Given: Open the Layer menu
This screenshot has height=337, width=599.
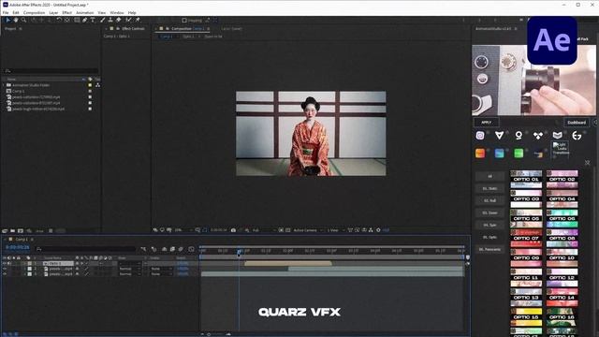Looking at the screenshot, I should (53, 12).
